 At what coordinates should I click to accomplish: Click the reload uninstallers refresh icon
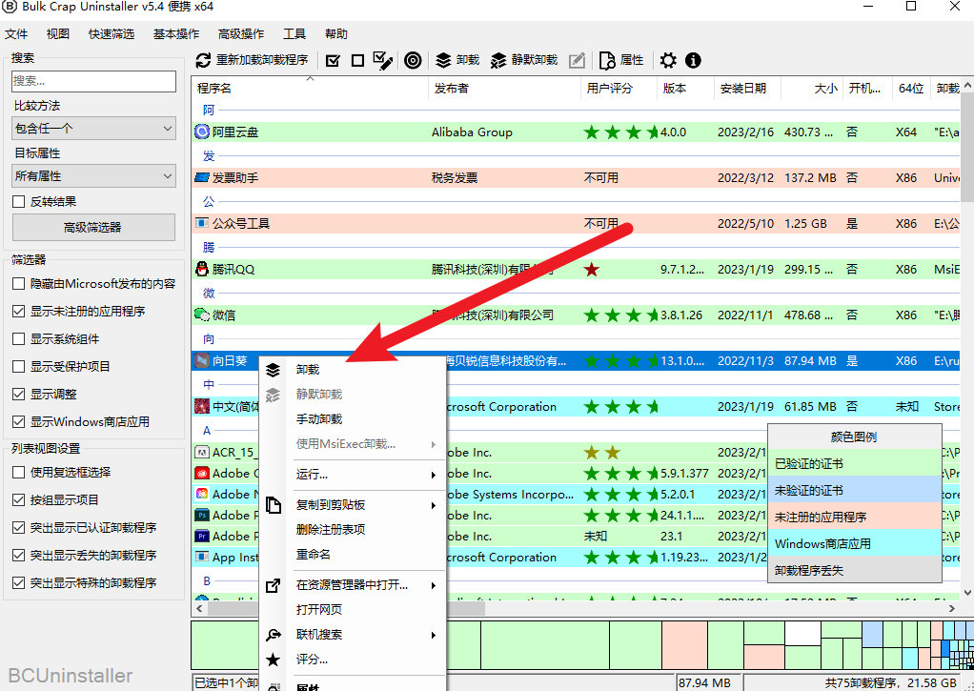[203, 60]
